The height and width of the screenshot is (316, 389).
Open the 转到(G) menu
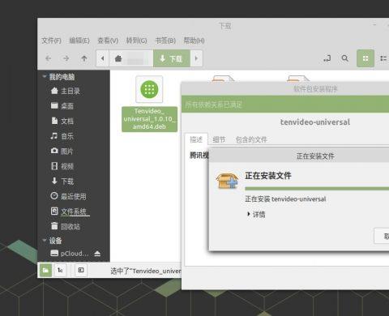pos(137,41)
